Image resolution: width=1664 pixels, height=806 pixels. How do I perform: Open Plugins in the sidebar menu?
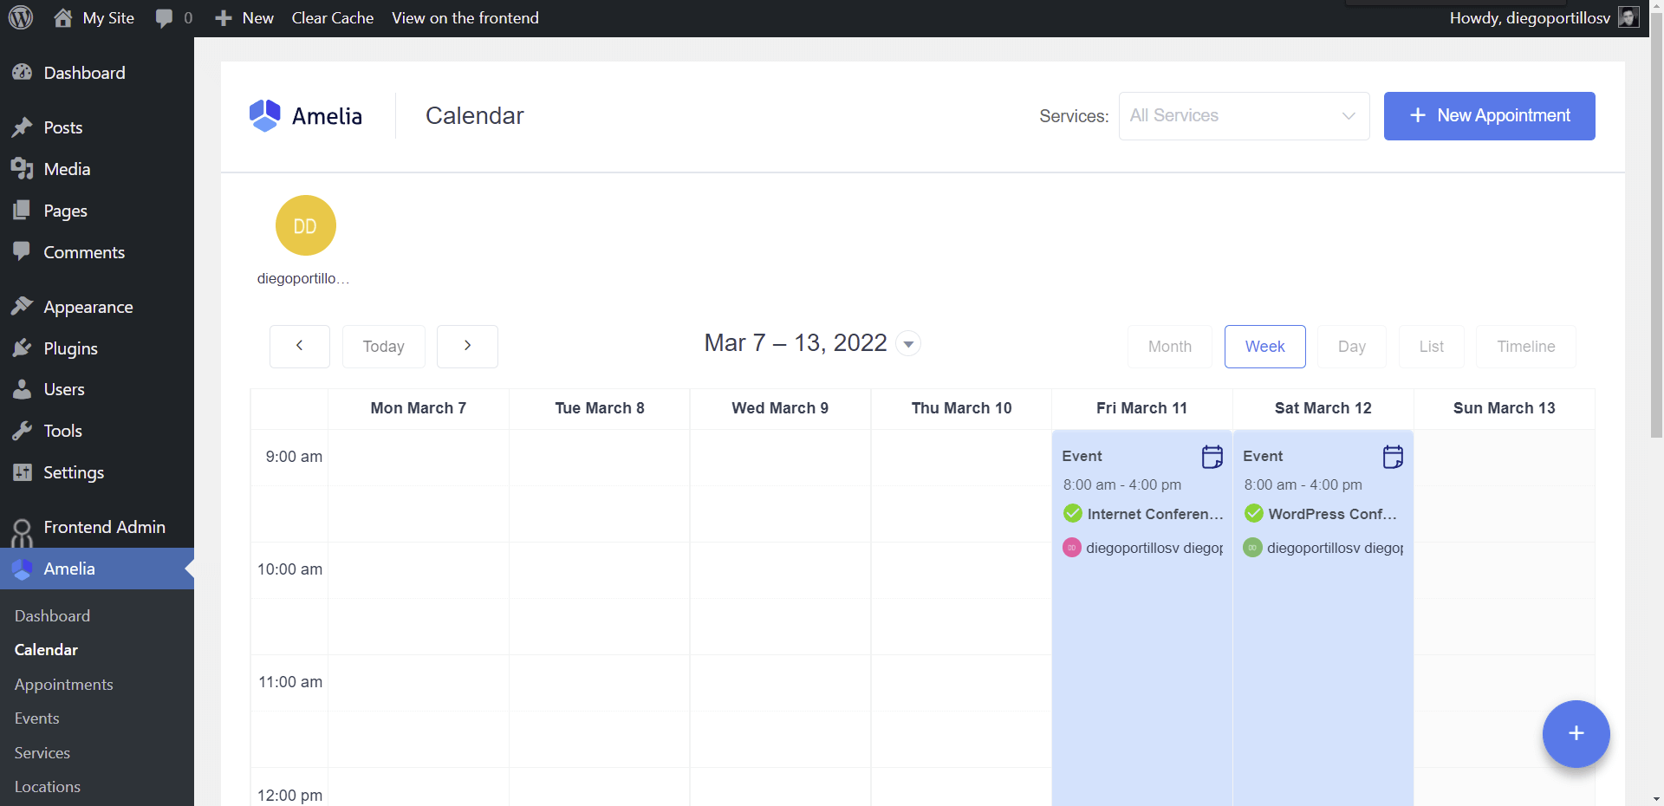70,348
